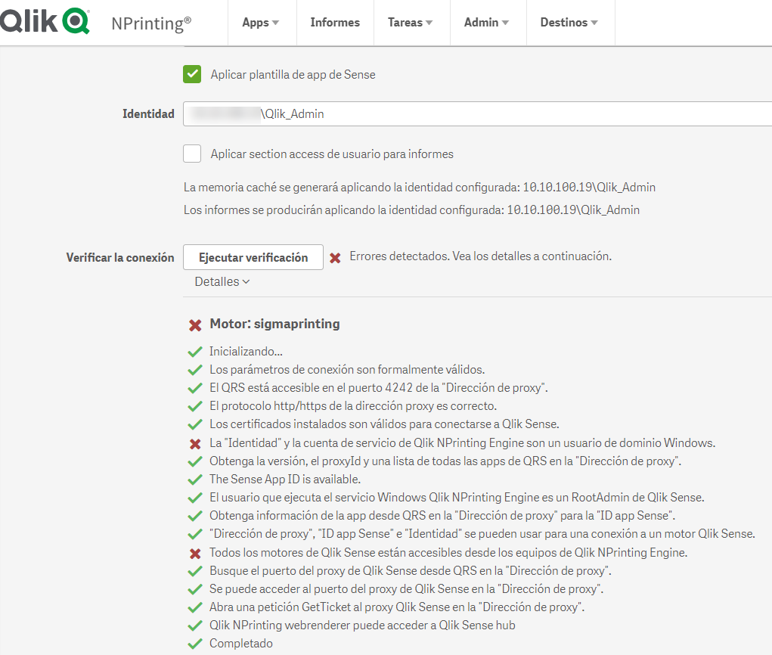Click check icon for petición GetTicket row
The width and height of the screenshot is (772, 655).
[195, 607]
